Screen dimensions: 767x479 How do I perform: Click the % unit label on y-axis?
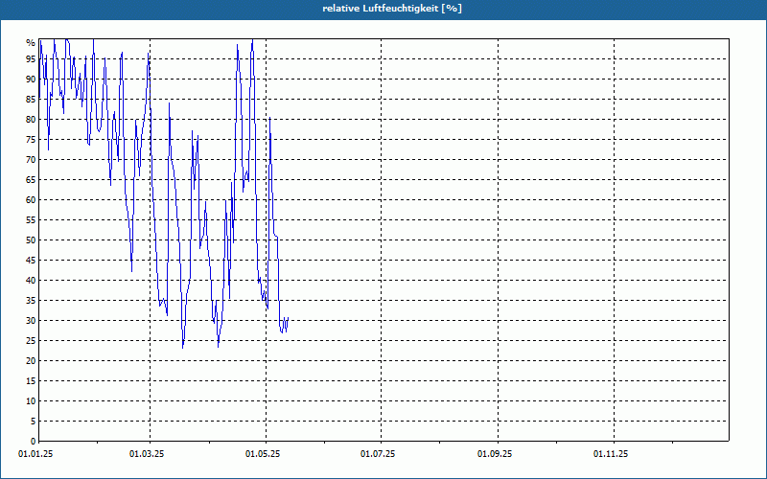[31, 43]
